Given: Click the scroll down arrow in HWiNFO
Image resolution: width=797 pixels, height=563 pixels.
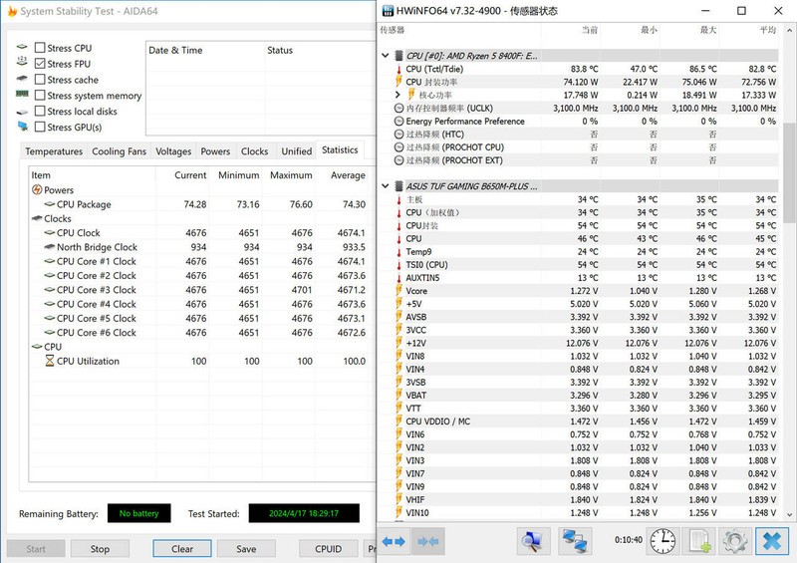Looking at the screenshot, I should 789,515.
